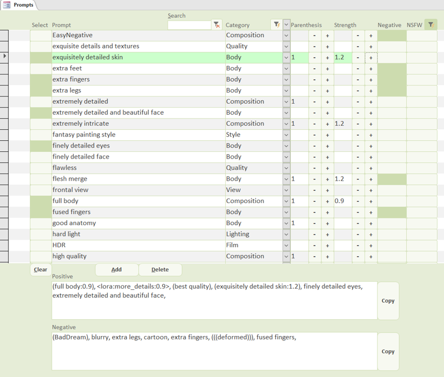Expand category dropdown for flawless row
The width and height of the screenshot is (444, 377).
click(286, 168)
